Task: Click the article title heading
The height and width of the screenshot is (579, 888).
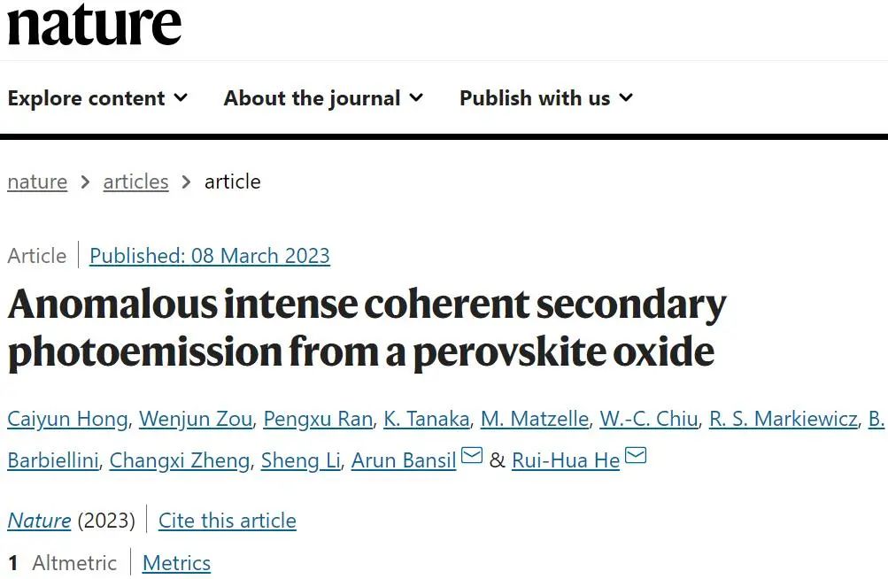Action: (367, 328)
